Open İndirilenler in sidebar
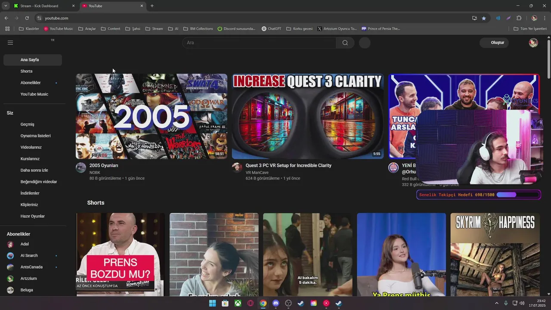 (33, 193)
